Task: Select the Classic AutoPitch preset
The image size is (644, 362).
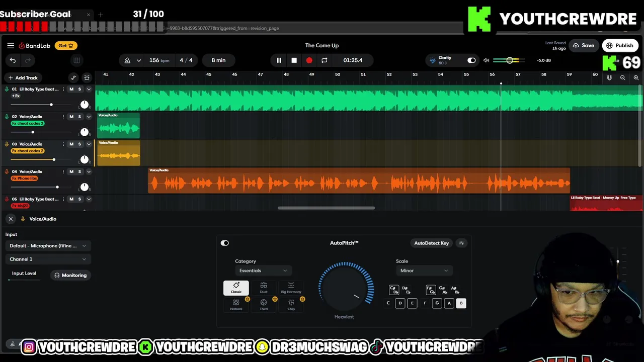Action: [x=236, y=288]
